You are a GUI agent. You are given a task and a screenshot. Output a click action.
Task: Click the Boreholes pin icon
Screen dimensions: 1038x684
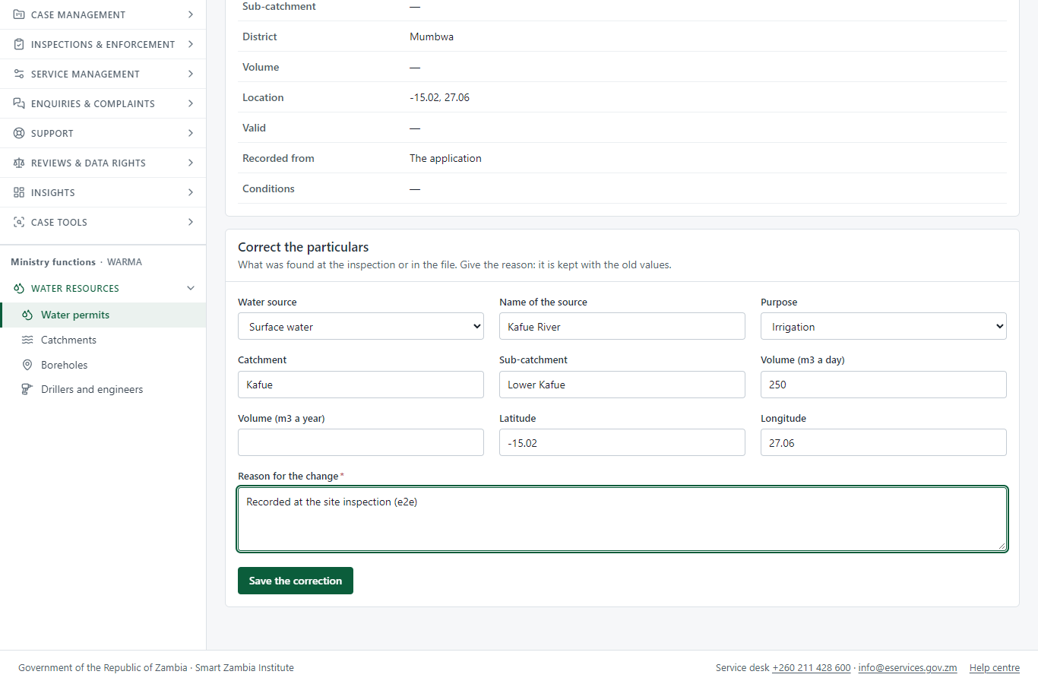click(27, 365)
